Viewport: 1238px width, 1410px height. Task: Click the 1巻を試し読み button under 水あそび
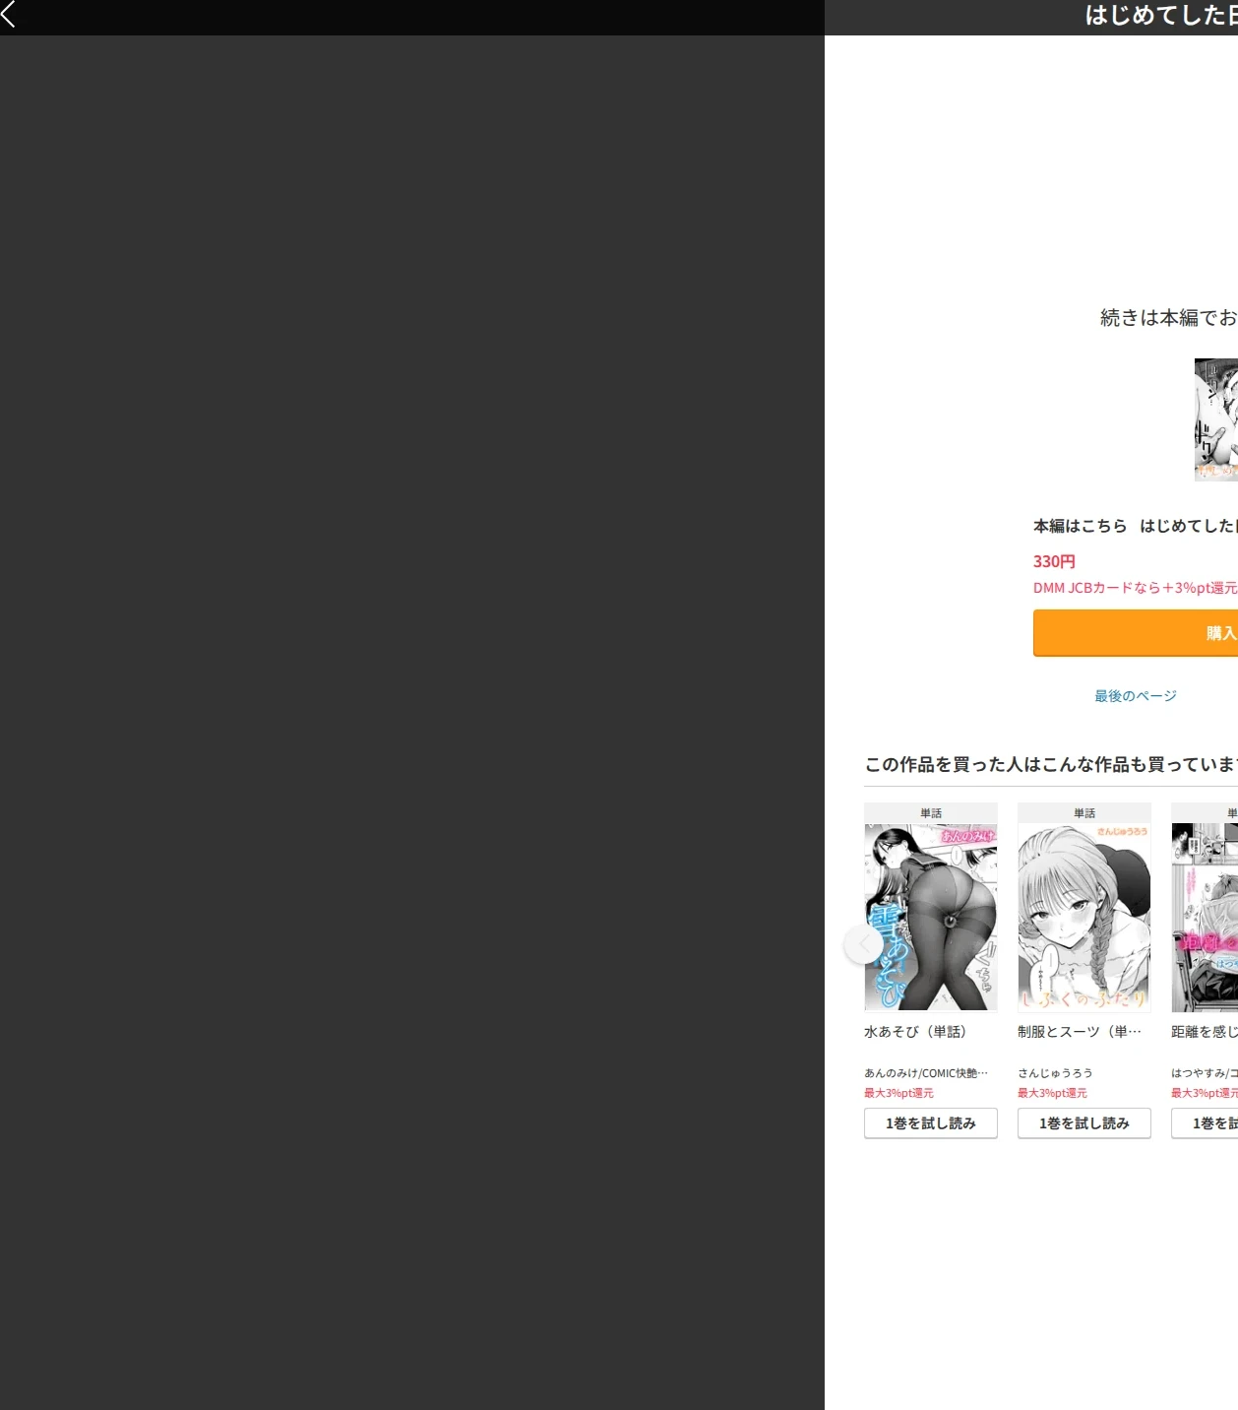click(x=931, y=1123)
